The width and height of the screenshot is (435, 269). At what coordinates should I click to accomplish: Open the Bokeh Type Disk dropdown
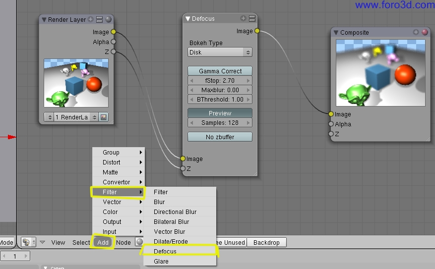click(x=220, y=52)
